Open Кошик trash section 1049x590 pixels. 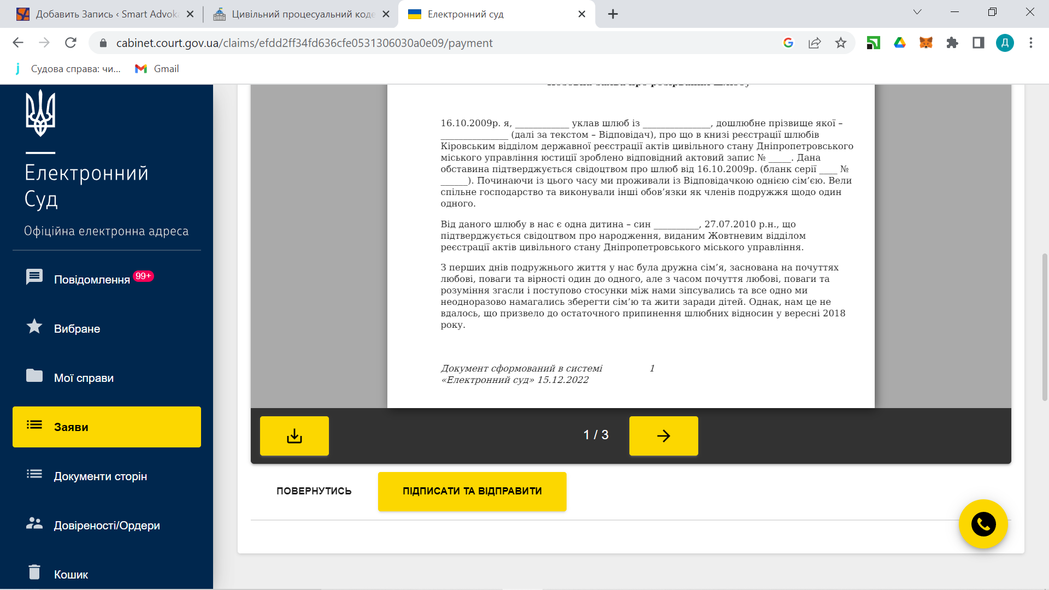coord(70,574)
